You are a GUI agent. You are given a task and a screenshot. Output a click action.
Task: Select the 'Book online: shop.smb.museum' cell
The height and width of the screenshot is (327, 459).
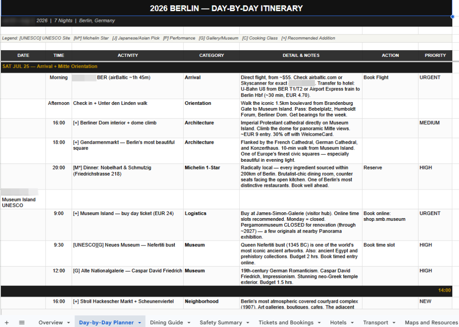[x=390, y=224]
